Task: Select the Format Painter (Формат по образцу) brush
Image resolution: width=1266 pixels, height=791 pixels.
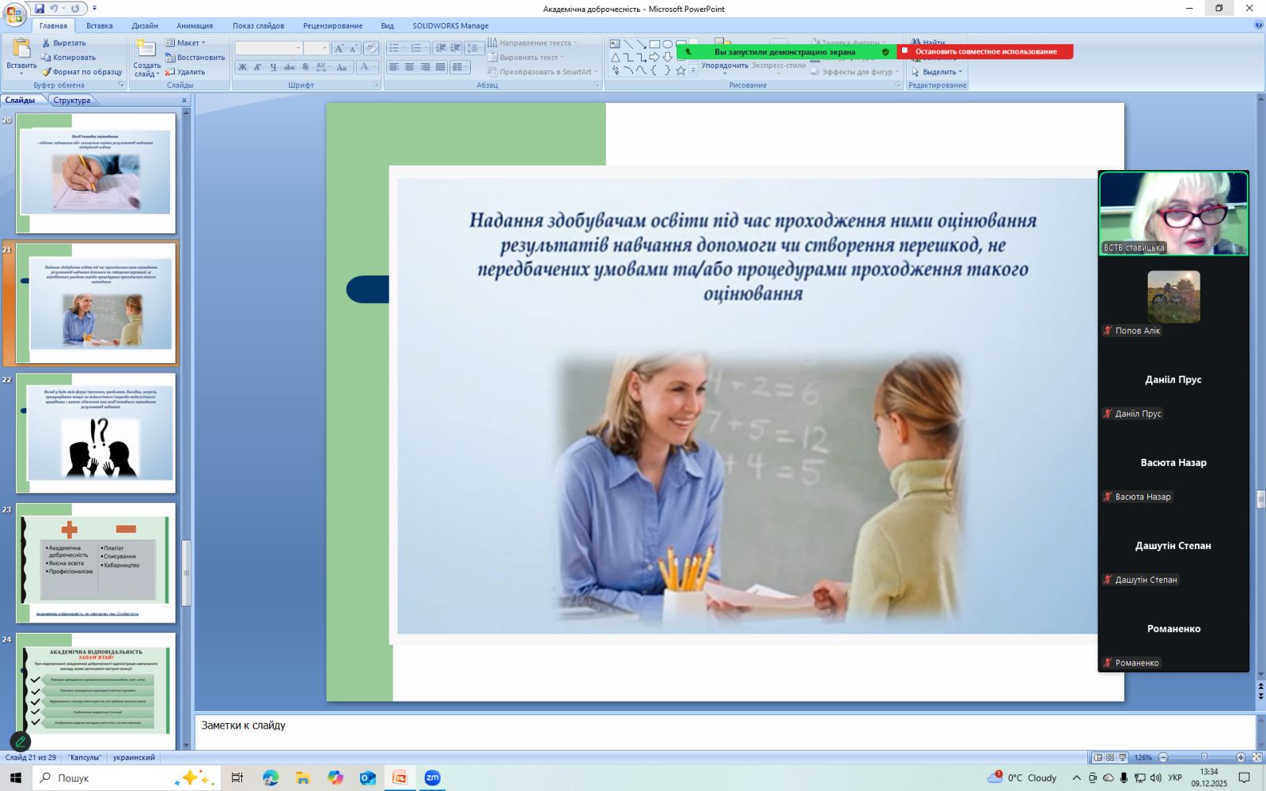Action: pos(46,72)
